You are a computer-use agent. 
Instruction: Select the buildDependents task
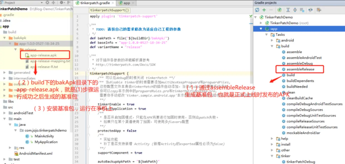click(x=298, y=81)
